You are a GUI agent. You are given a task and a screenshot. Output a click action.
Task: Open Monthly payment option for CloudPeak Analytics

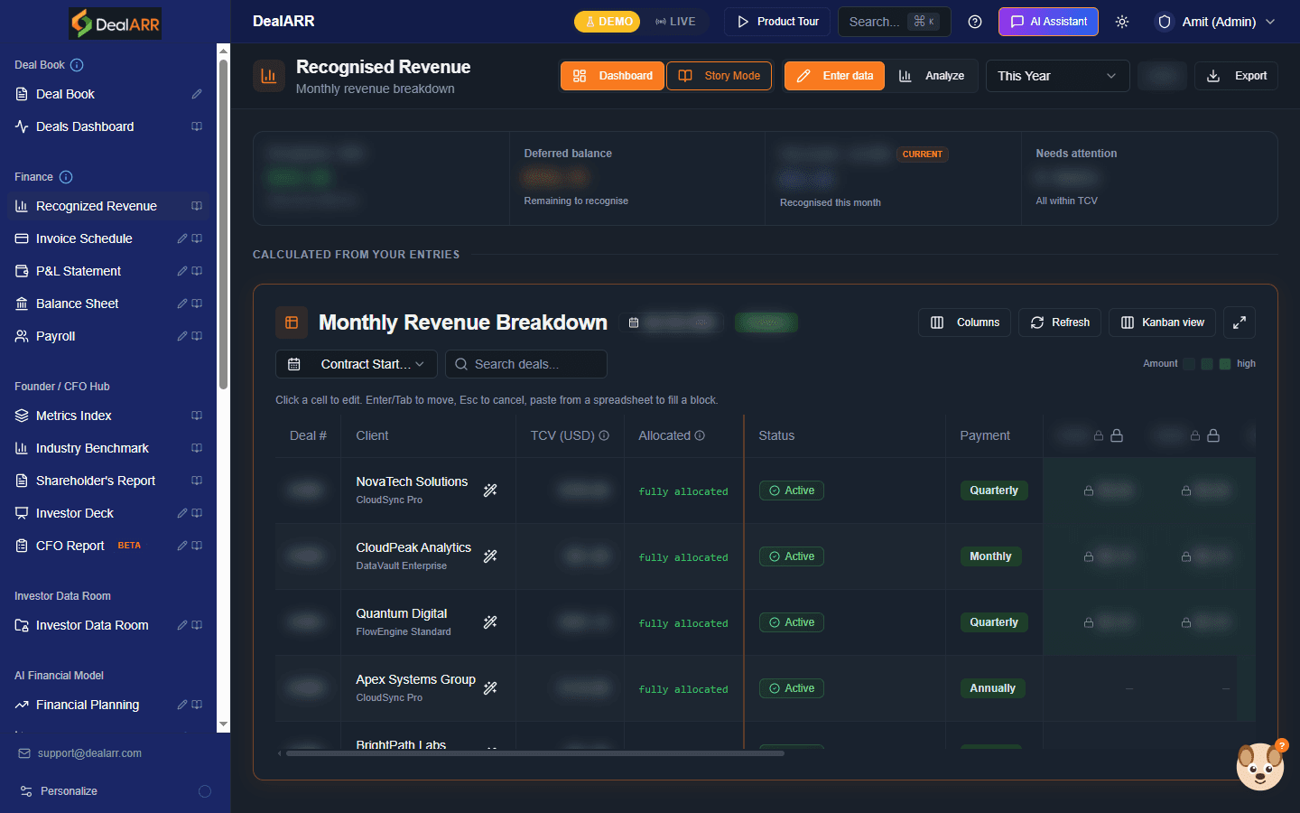(x=990, y=556)
